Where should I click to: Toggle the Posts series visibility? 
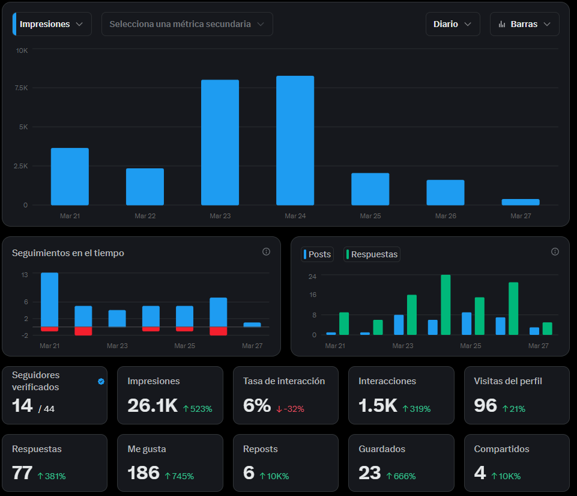click(x=317, y=254)
